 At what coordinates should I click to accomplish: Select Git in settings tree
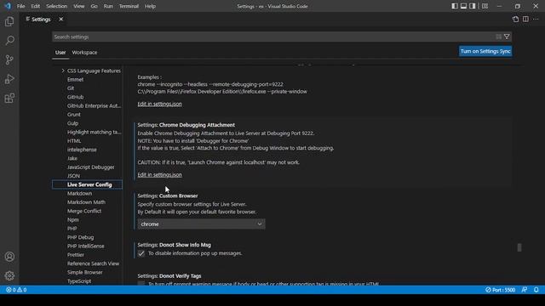pos(71,88)
